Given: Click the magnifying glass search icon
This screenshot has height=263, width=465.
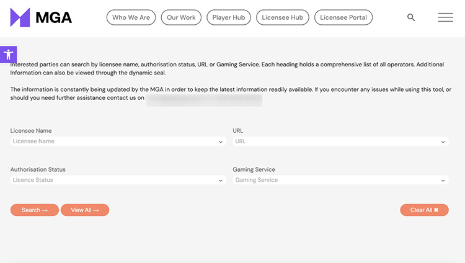Looking at the screenshot, I should pyautogui.click(x=411, y=17).
